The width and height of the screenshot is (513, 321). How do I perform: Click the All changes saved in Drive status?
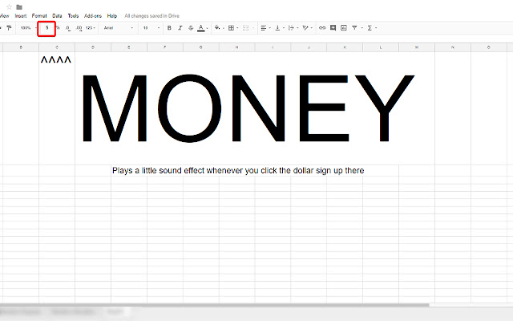click(151, 16)
